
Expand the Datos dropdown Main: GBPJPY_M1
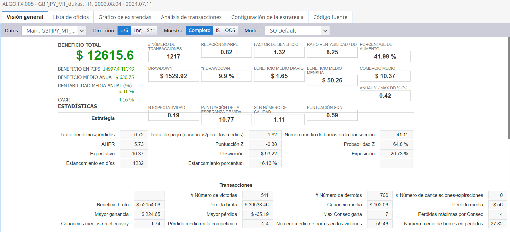click(54, 31)
